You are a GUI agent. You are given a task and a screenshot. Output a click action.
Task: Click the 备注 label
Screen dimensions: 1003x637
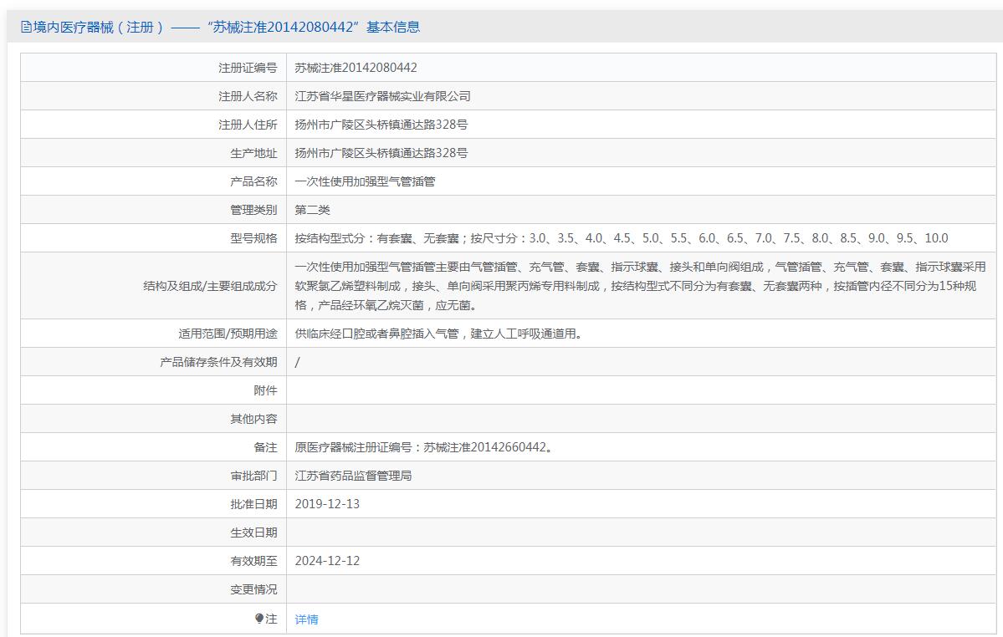[265, 447]
